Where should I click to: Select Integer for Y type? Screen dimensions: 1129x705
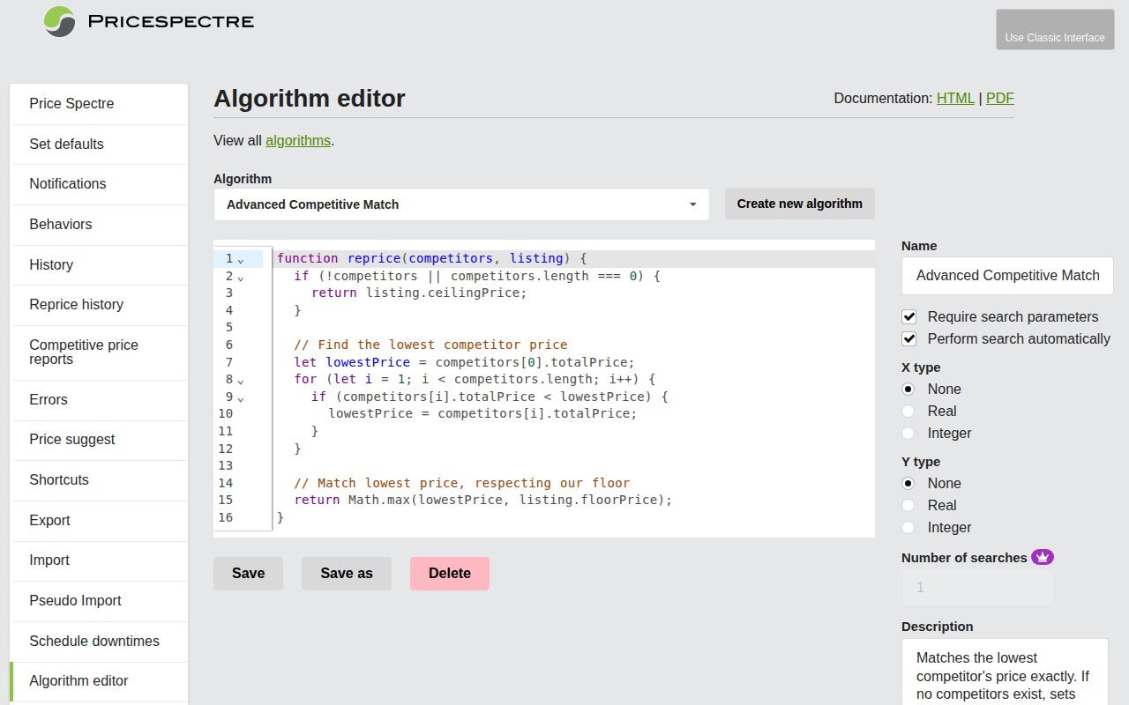coord(908,527)
